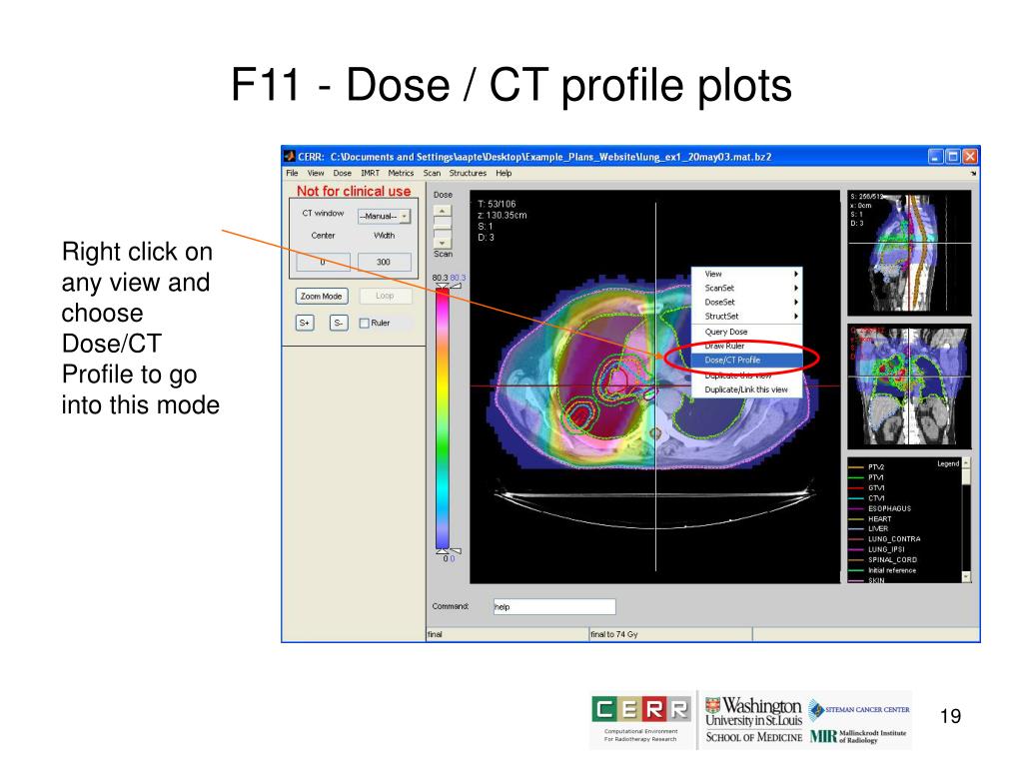The image size is (1023, 767).
Task: Click the MIR Mallinckrodt Institute logo
Action: pyautogui.click(x=858, y=737)
